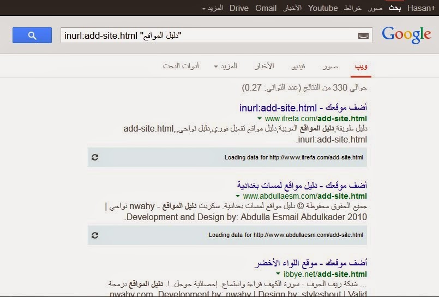
Task: Expand the arrow beside ibbye.net URL
Action: [278, 274]
